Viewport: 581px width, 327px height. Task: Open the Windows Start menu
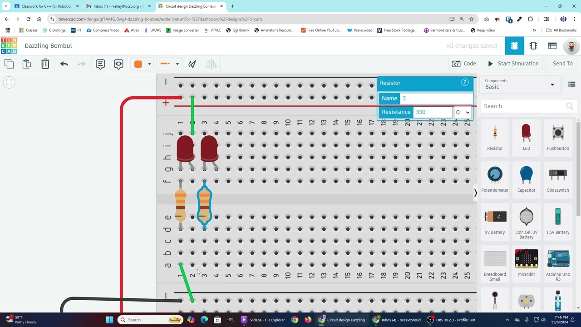coord(109,320)
